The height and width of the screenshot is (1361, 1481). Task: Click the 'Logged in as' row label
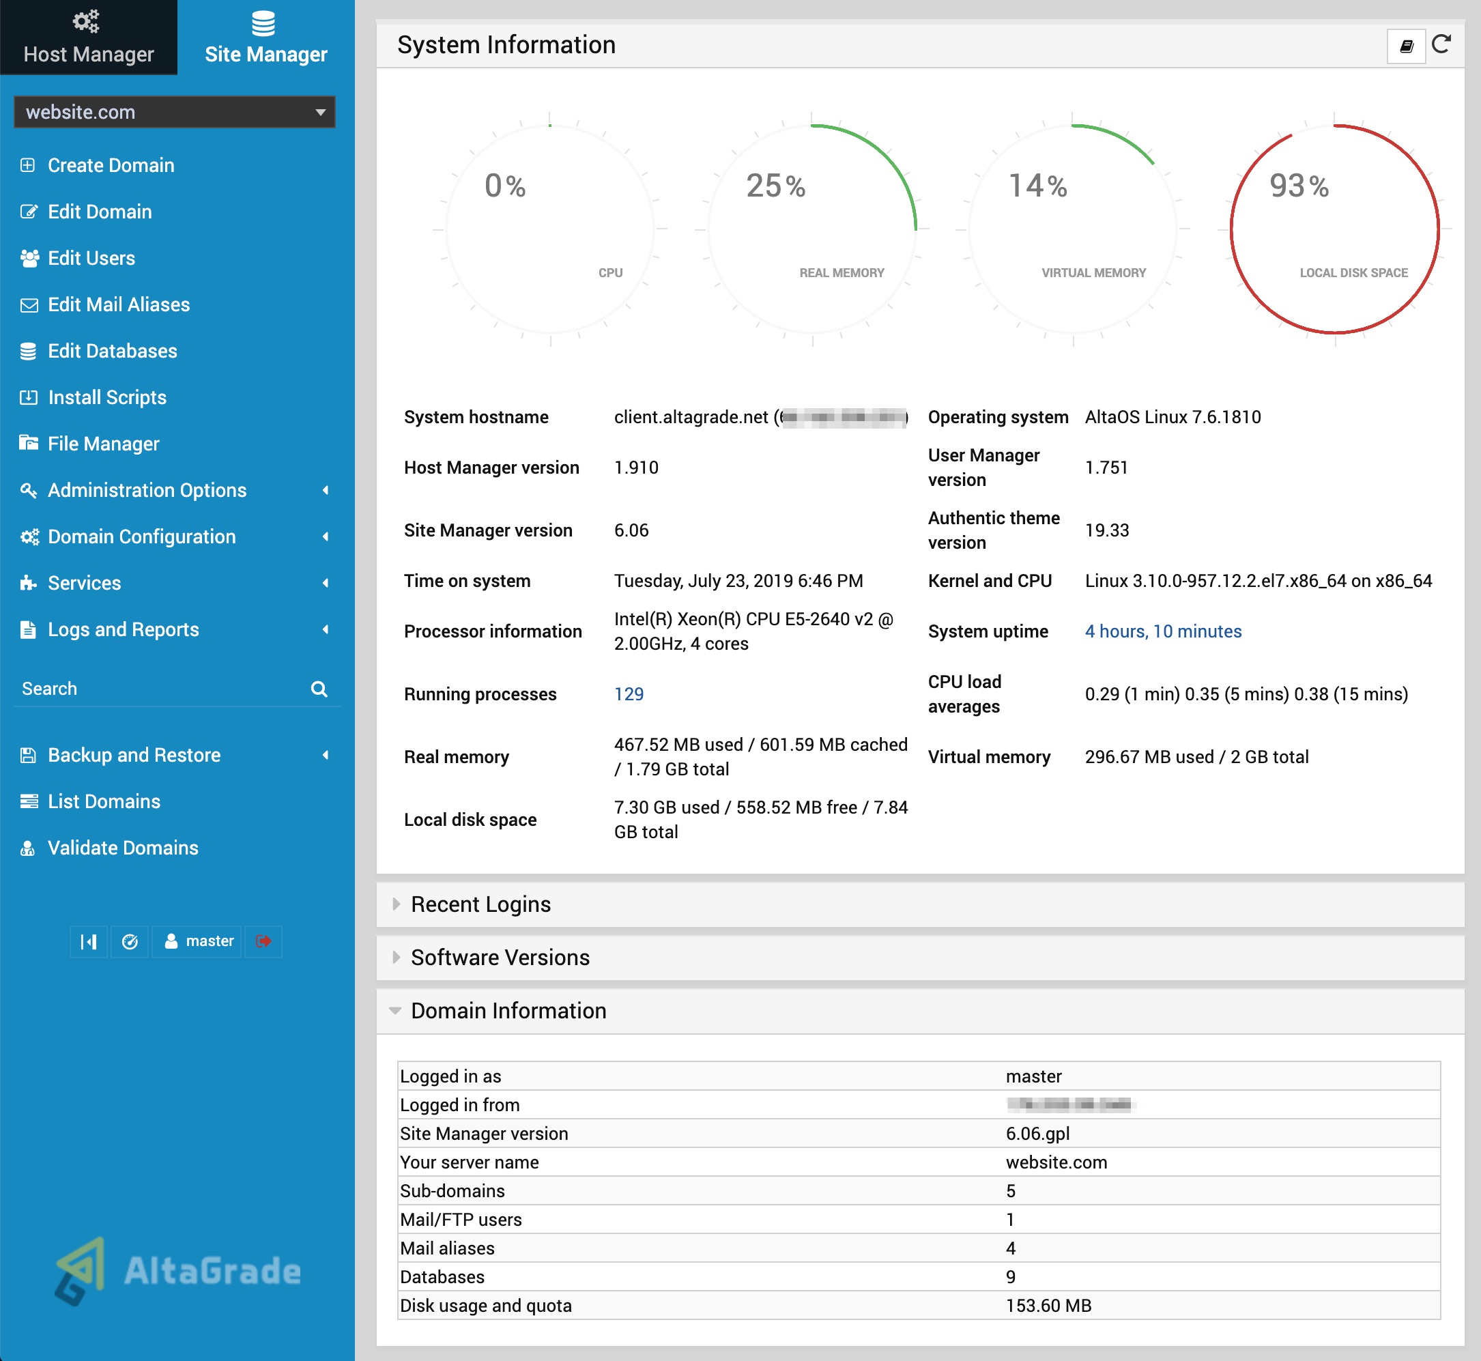tap(450, 1077)
